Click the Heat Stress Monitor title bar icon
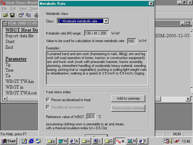 tap(3, 3)
